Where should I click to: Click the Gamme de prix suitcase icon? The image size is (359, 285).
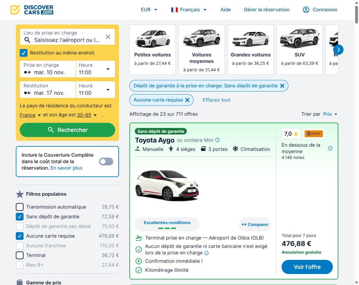point(20,282)
